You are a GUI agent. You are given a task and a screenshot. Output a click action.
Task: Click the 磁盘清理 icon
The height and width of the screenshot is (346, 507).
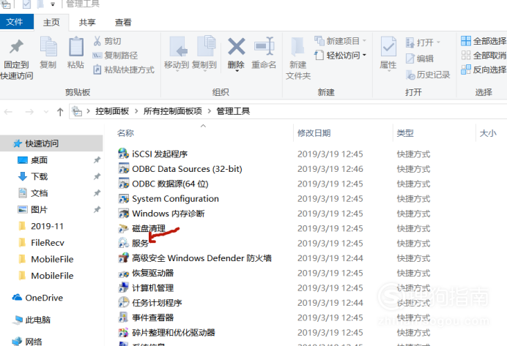click(123, 228)
